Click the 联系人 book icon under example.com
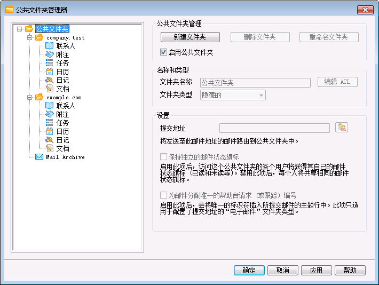Viewport: 379px width, 285px height. (x=49, y=105)
